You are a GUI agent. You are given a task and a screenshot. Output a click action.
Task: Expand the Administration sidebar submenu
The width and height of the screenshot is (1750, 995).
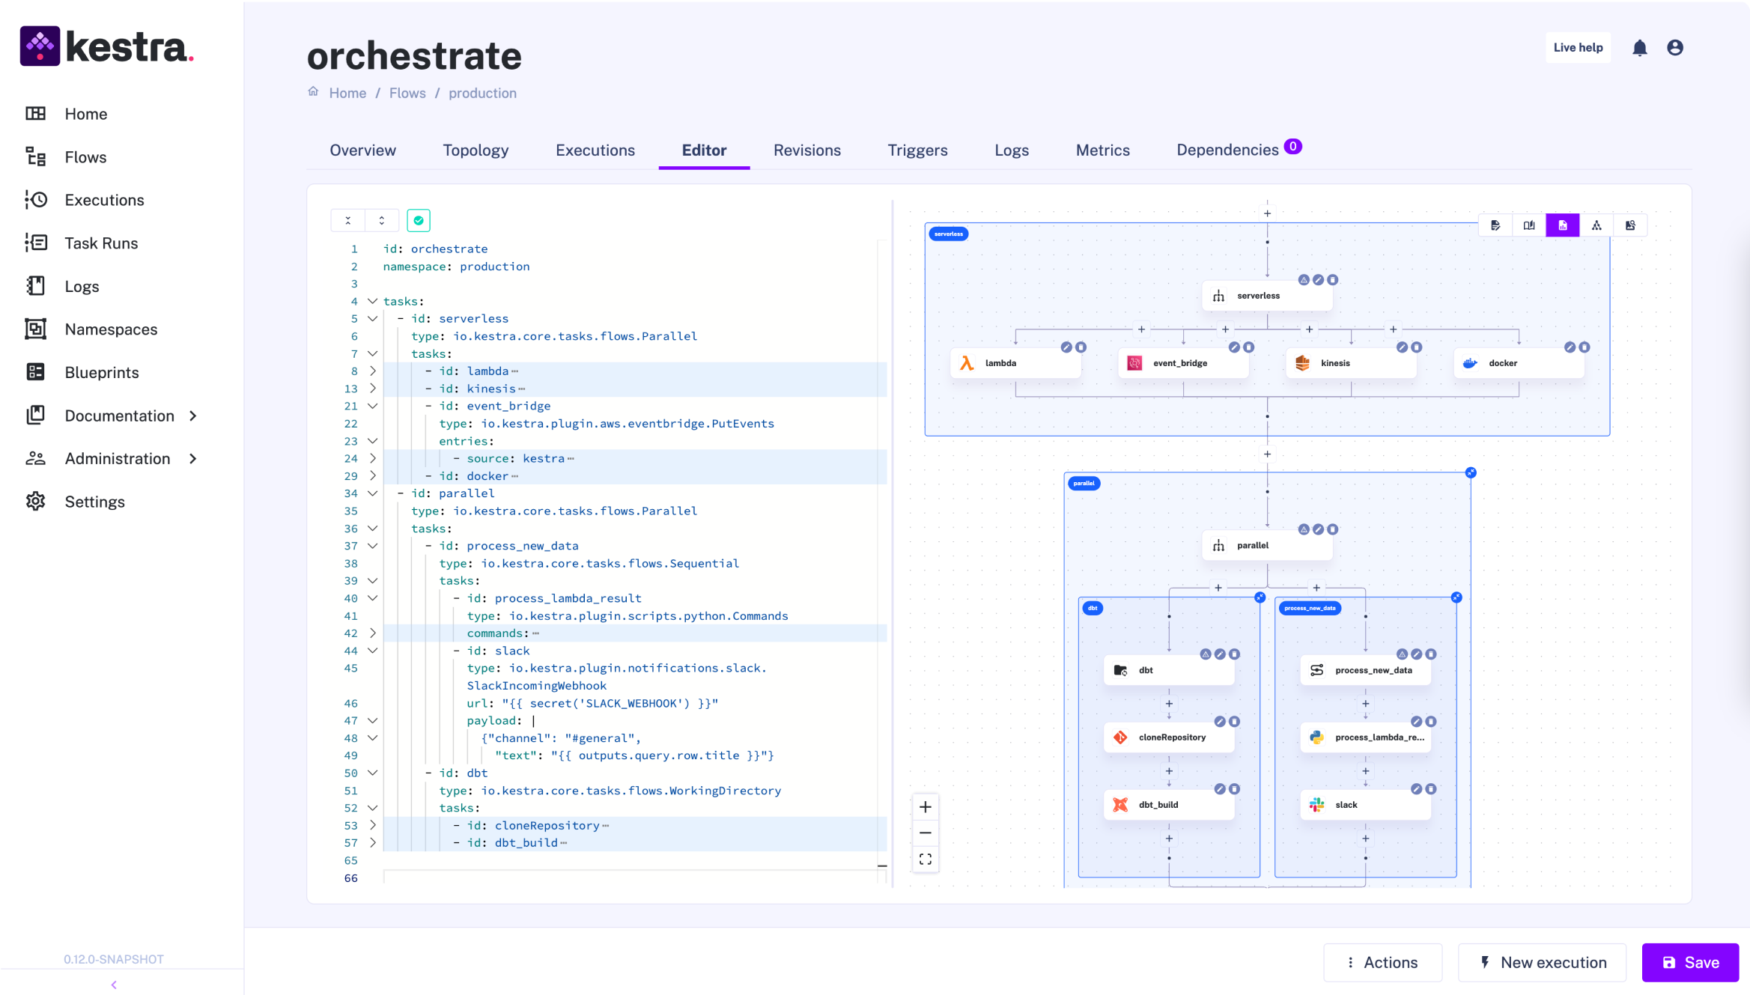click(x=193, y=458)
